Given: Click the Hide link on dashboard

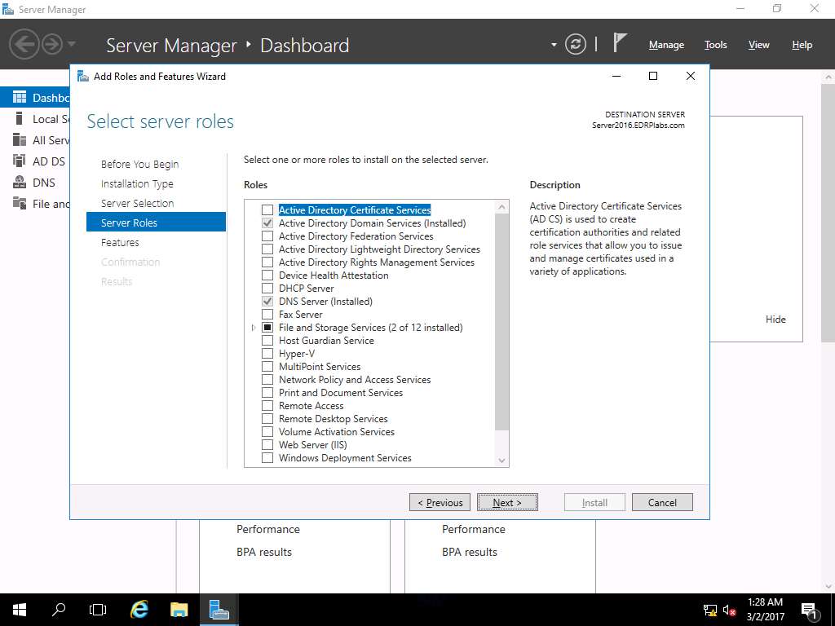Looking at the screenshot, I should 775,320.
